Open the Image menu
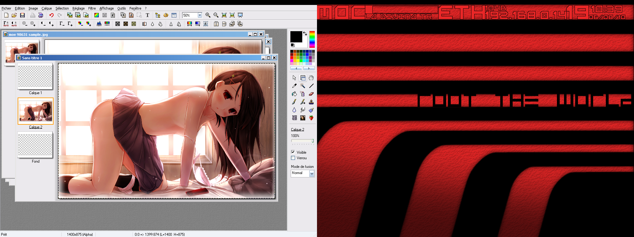The image size is (634, 237). click(33, 8)
